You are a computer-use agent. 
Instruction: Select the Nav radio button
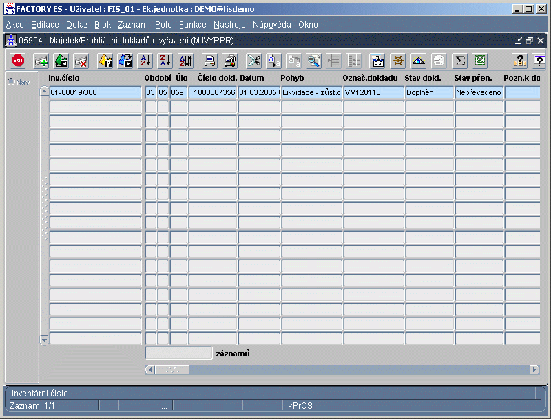coord(11,81)
